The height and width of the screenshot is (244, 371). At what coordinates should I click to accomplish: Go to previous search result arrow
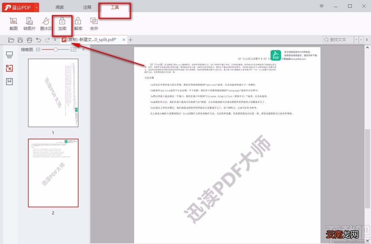356,40
